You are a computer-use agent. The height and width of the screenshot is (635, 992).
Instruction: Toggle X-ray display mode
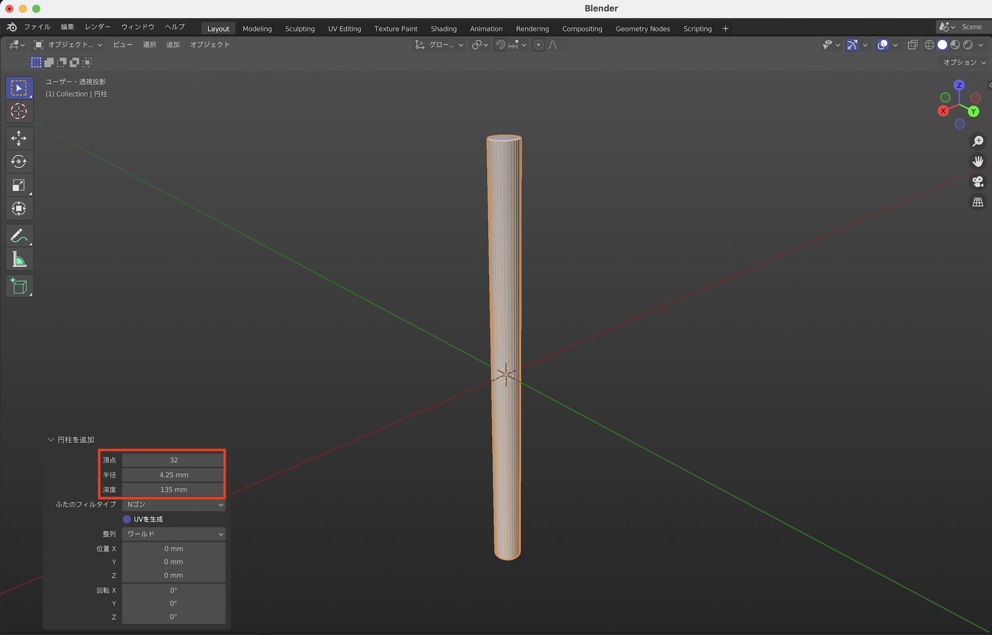(x=912, y=45)
